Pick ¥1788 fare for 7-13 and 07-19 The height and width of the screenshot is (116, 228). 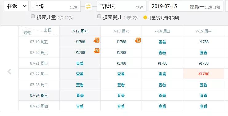click(x=122, y=42)
